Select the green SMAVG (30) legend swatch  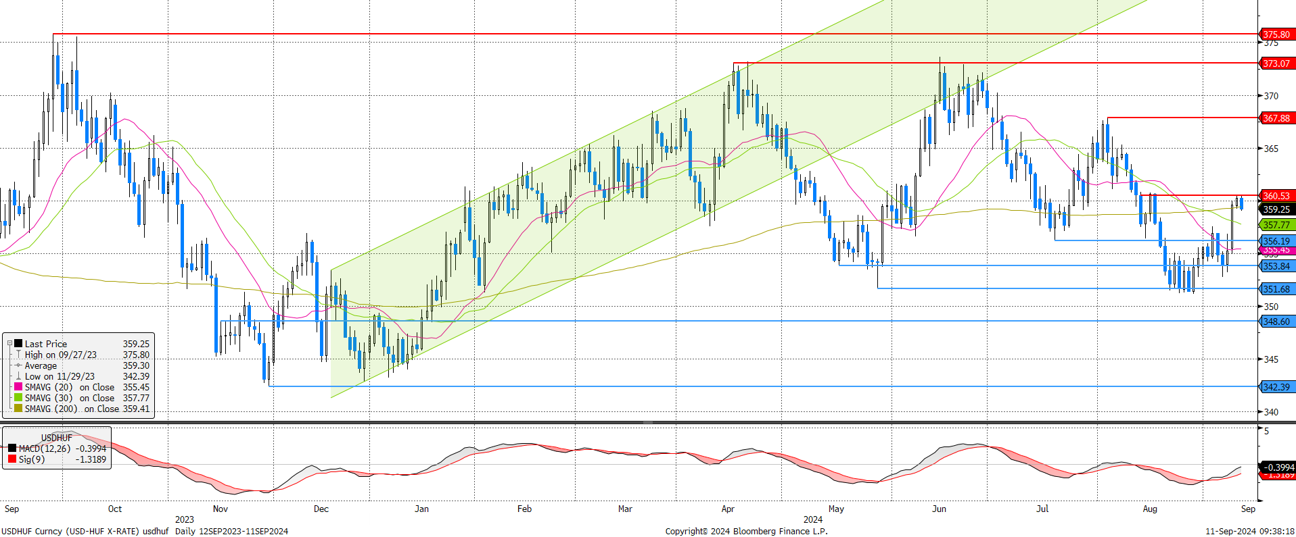(18, 397)
